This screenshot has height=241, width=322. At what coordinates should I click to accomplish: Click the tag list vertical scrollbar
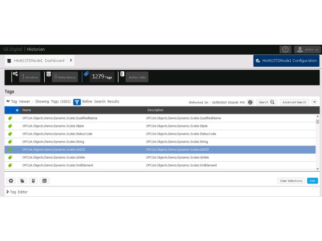pyautogui.click(x=317, y=141)
